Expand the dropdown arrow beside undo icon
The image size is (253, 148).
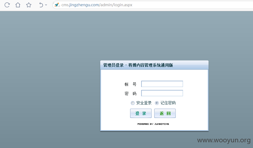pyautogui.click(x=46, y=5)
